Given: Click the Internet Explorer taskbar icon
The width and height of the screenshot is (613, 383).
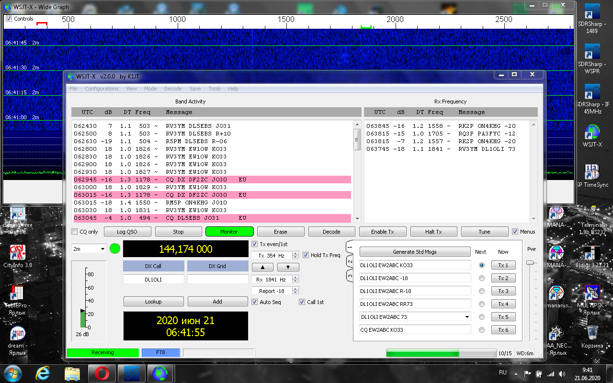Looking at the screenshot, I should (43, 372).
